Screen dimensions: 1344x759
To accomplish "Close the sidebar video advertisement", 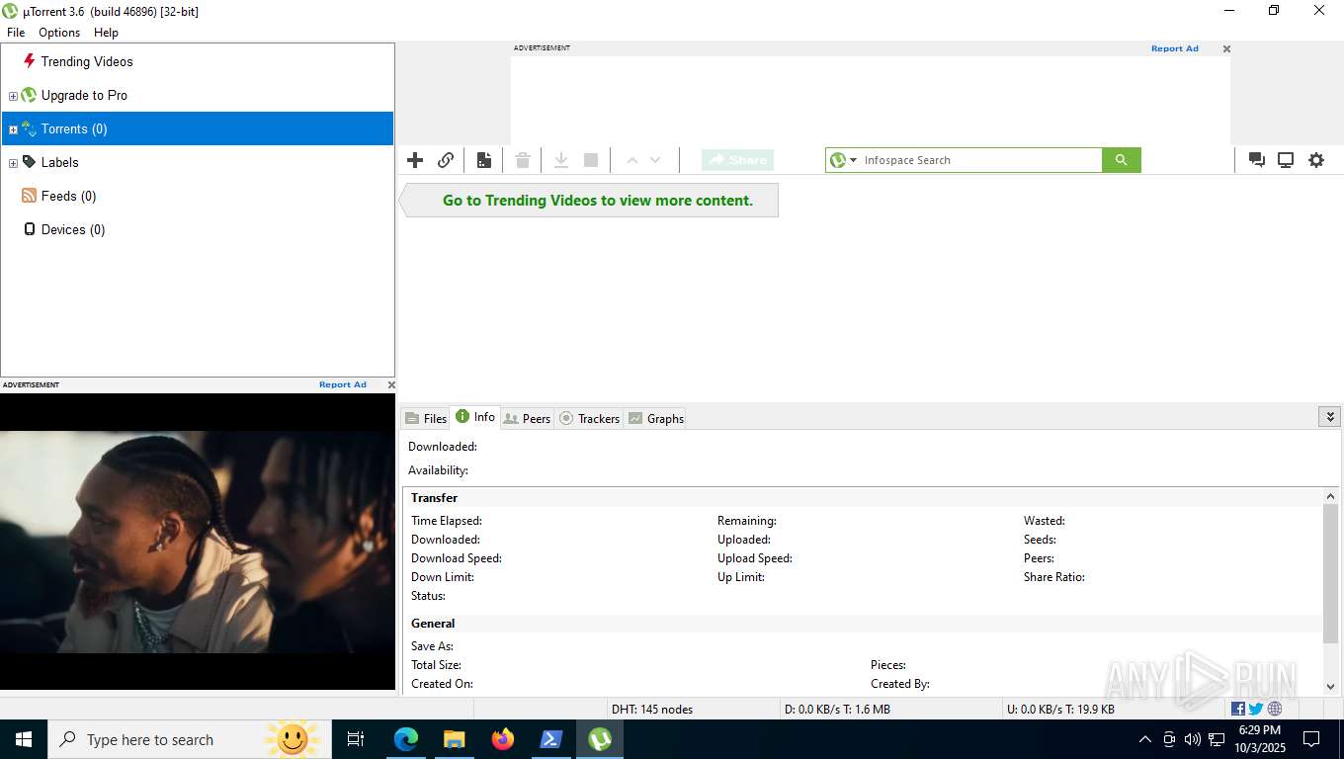I will [391, 384].
